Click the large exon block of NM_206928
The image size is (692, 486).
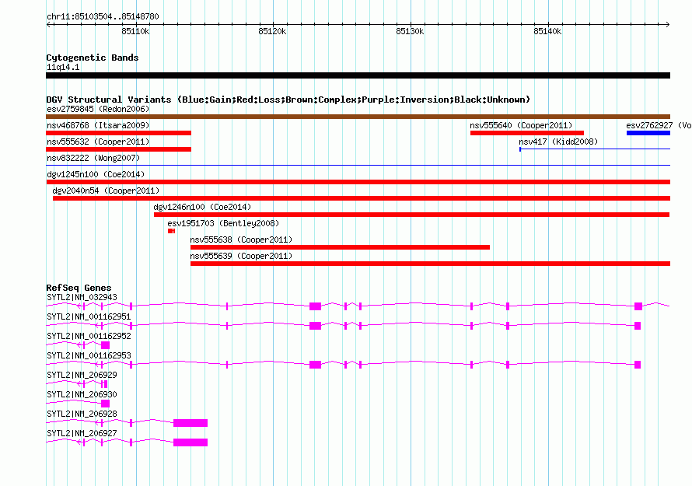190,423
